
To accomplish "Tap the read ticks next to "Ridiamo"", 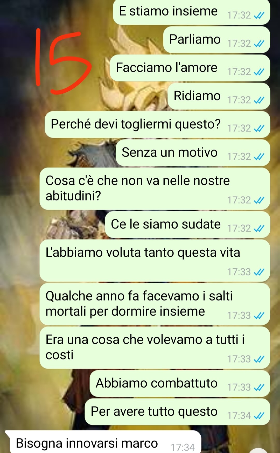I will (259, 100).
